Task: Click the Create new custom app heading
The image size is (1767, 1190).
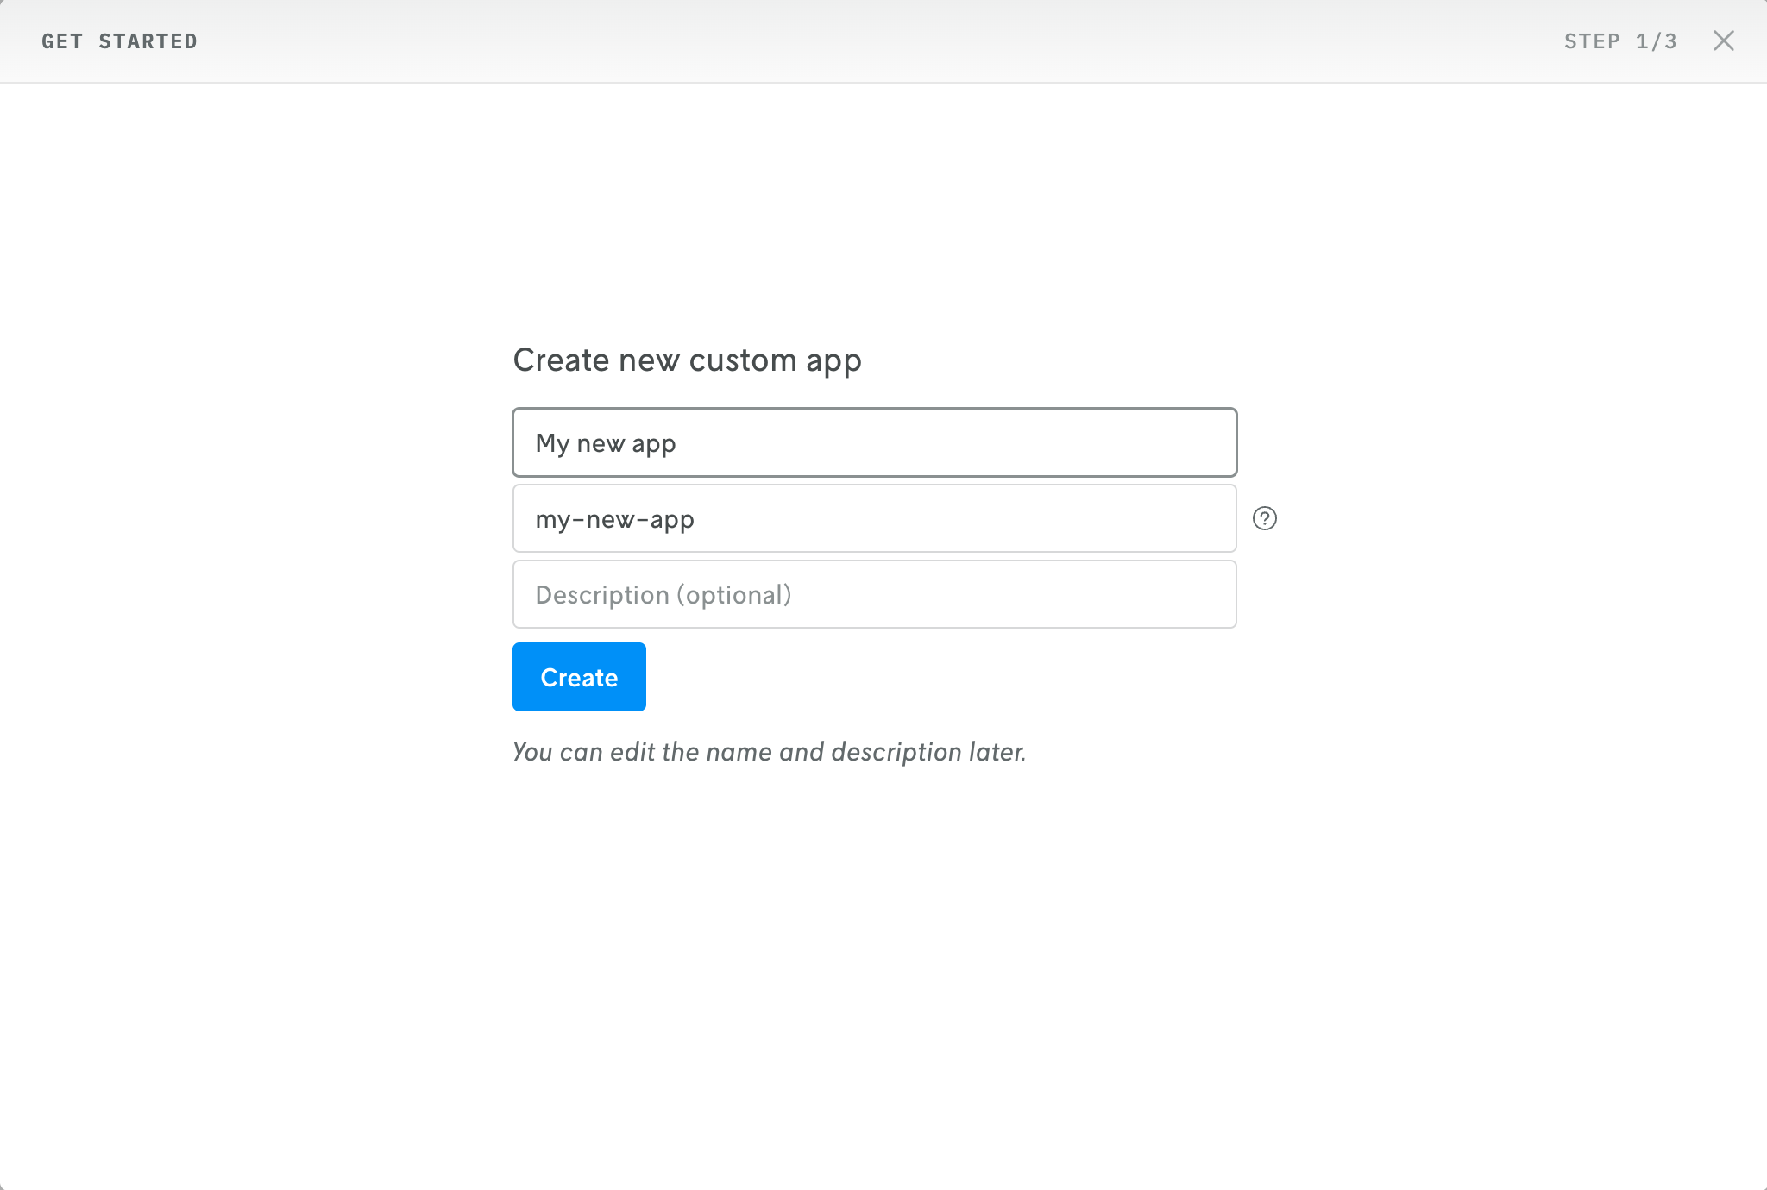Action: point(687,360)
